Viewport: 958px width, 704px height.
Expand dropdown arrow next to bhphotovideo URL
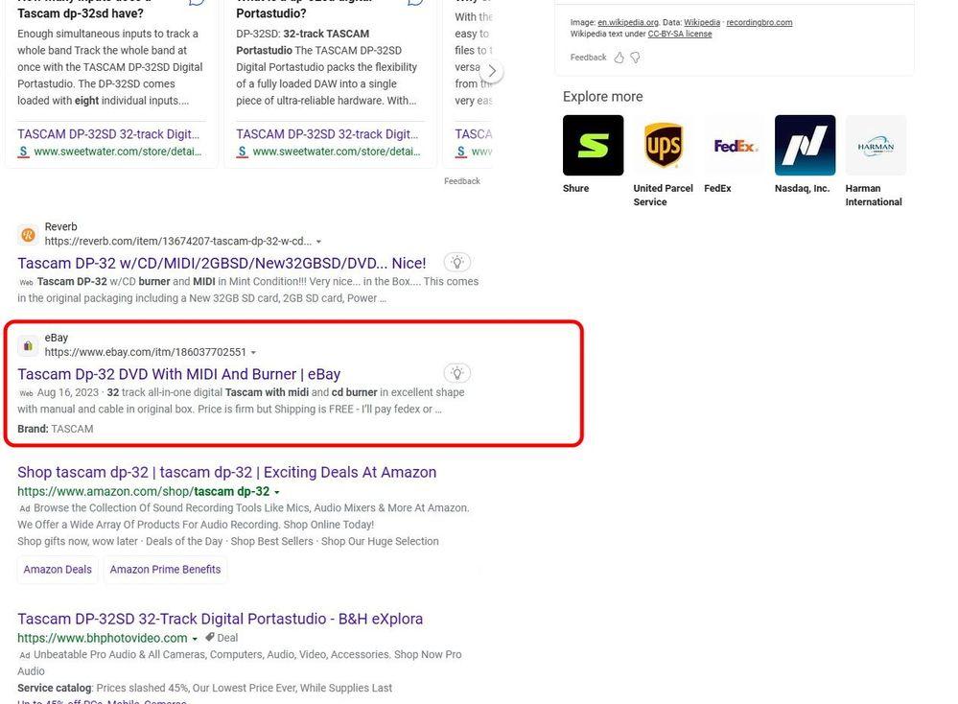point(195,639)
